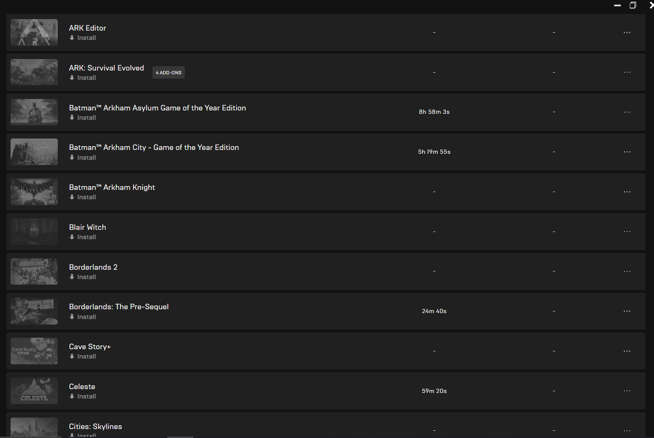Select the Borderlands: The Pre-Sequel cover image

[34, 311]
